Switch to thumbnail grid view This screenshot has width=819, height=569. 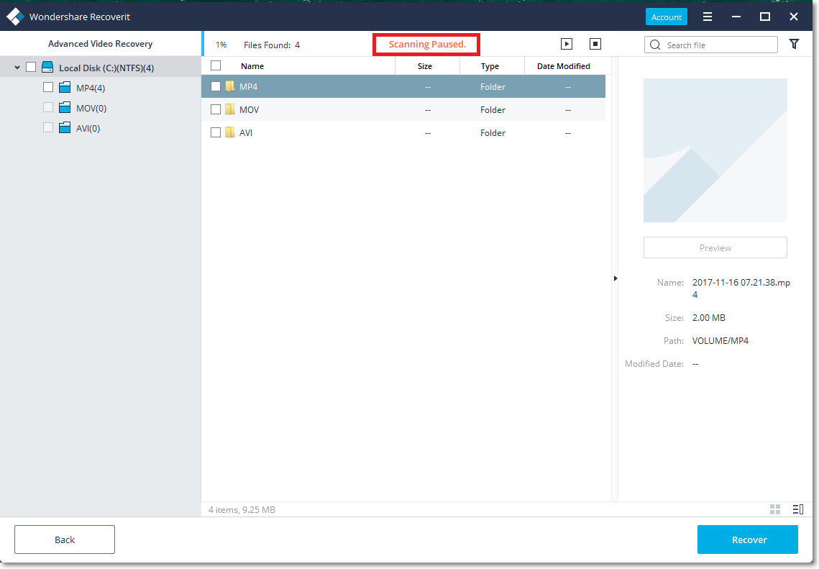(775, 509)
